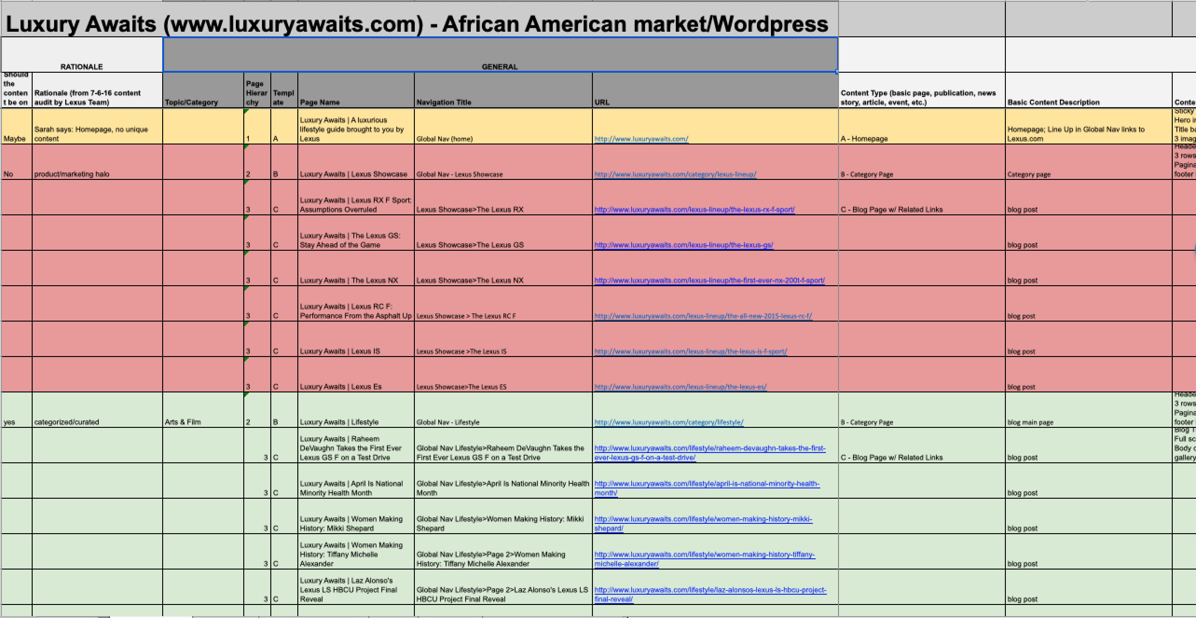The width and height of the screenshot is (1196, 618).
Task: Select 'B - Category Page' in Lexus Showcase row
Action: click(922, 162)
